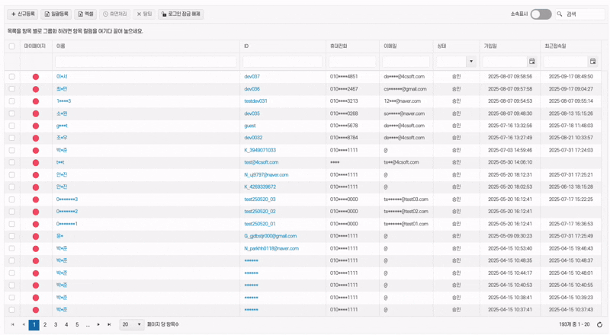Screen dimensions: 610x335
Task: Expand more pages with the ellipsis
Action: pyautogui.click(x=88, y=324)
